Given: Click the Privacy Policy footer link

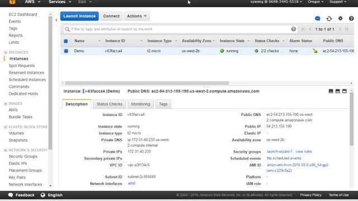Looking at the screenshot, I should [x=311, y=195].
